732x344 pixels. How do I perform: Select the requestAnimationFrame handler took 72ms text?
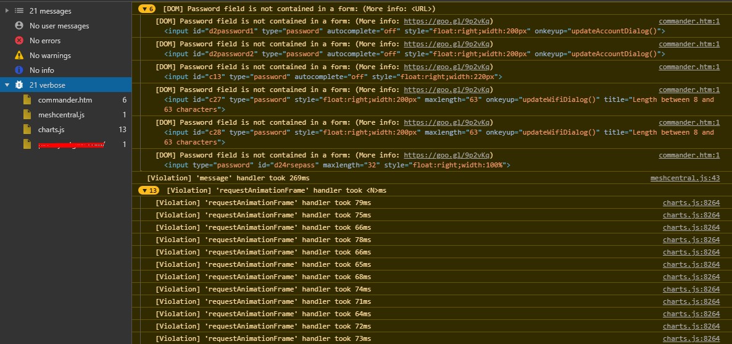click(264, 326)
